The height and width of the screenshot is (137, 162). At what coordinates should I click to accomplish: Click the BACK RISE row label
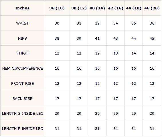coord(22,99)
